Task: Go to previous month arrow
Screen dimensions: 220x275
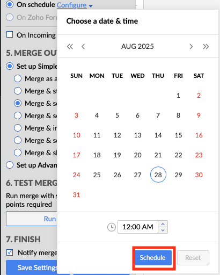Action: [x=83, y=47]
